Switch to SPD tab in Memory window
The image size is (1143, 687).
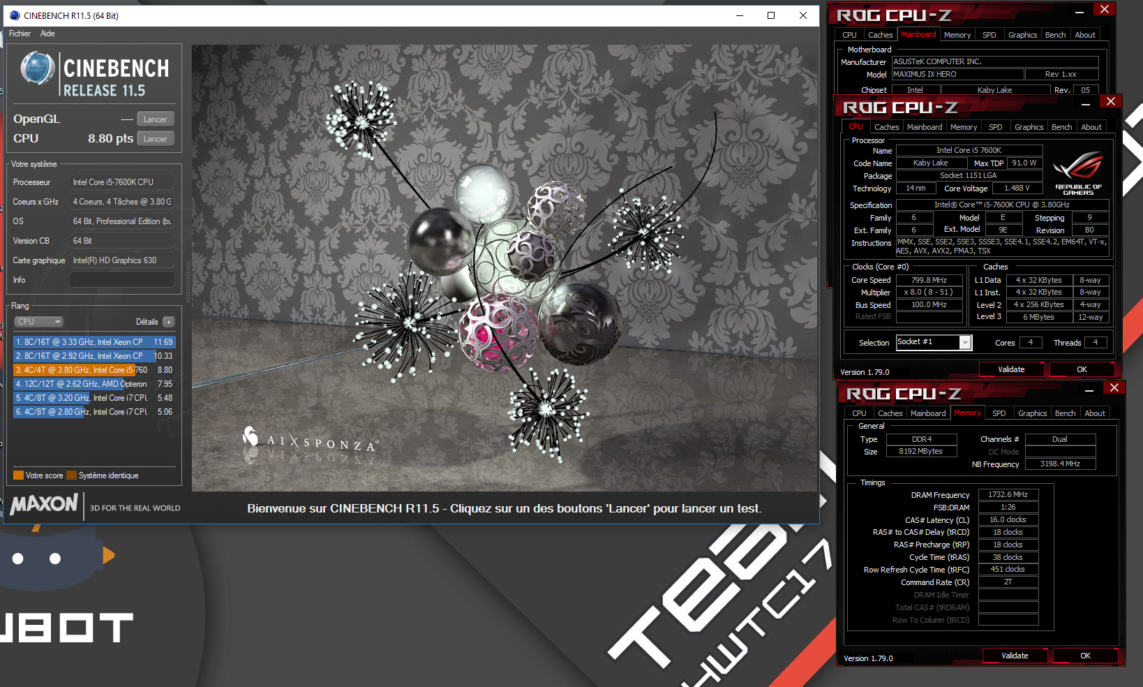(999, 413)
